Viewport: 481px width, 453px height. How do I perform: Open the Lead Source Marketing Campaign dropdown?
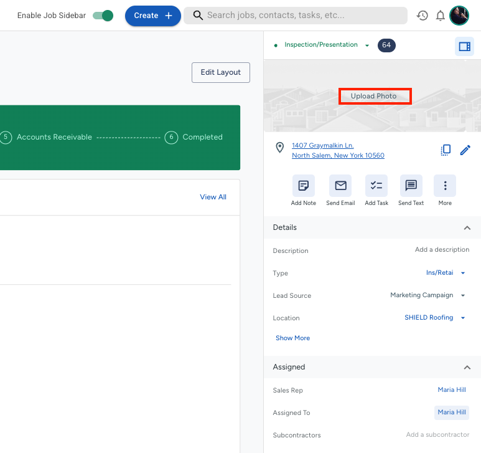coord(428,295)
